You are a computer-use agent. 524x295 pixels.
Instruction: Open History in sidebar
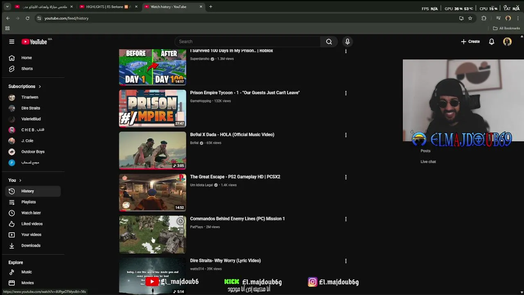(33, 191)
